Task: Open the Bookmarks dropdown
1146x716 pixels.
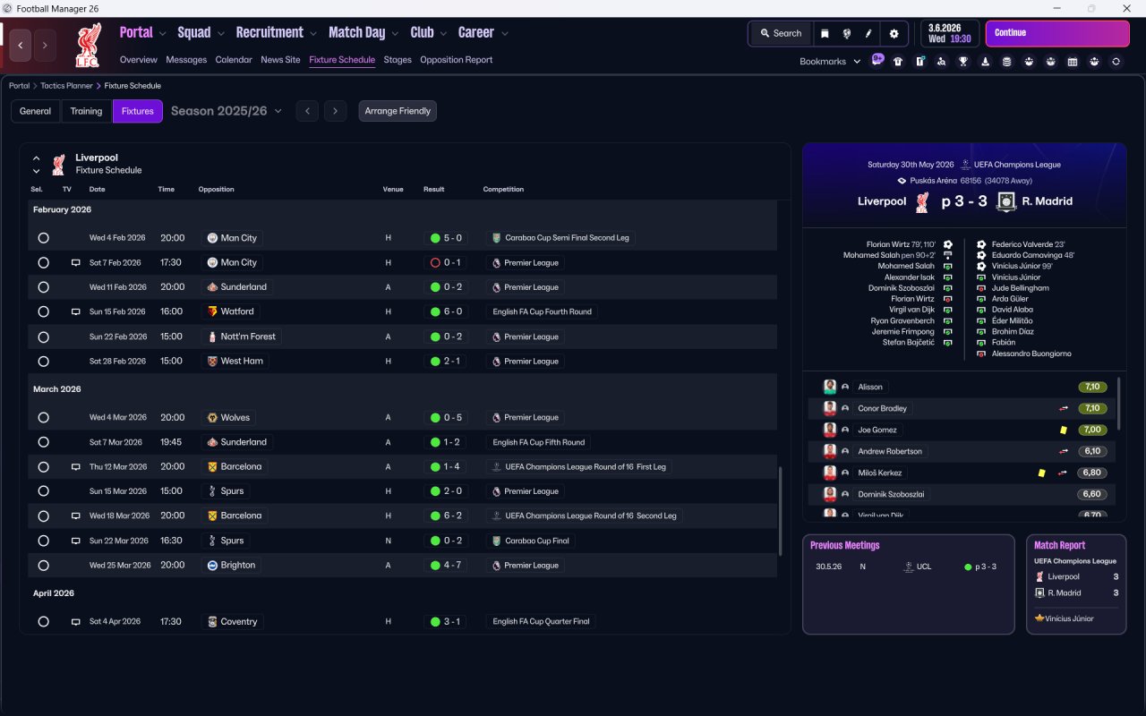Action: (x=830, y=62)
